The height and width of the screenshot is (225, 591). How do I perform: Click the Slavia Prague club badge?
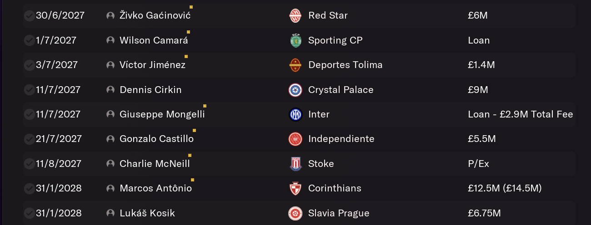tap(295, 213)
